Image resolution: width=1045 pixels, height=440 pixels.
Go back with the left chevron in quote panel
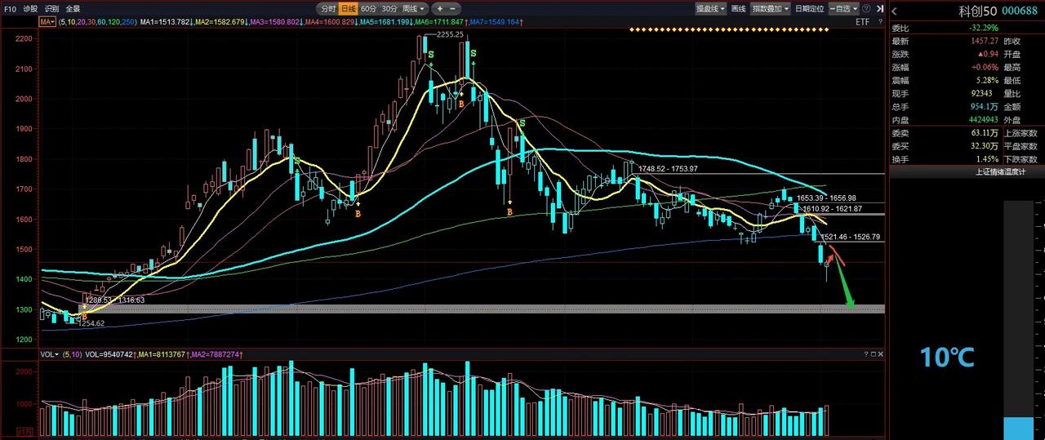(x=895, y=10)
